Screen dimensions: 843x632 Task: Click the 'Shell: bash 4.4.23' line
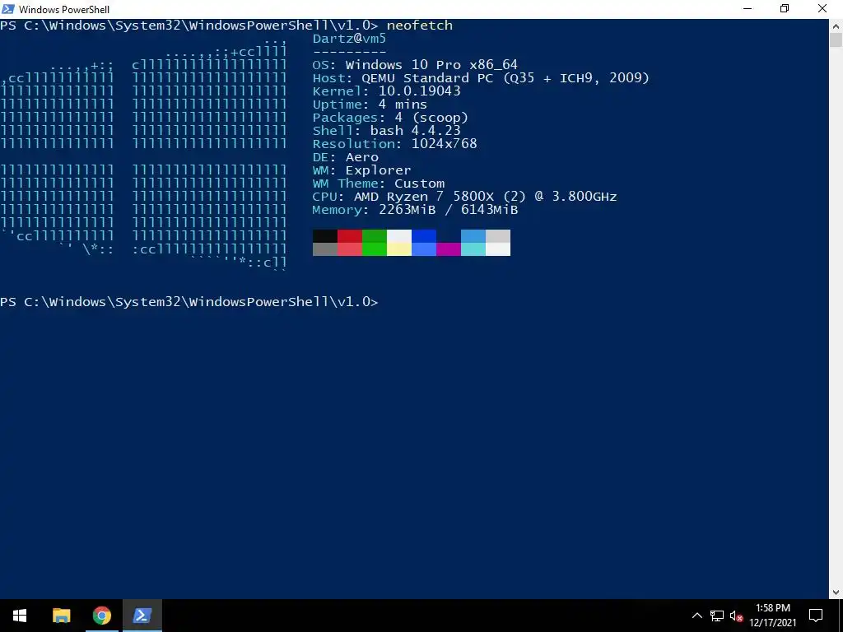(x=387, y=131)
